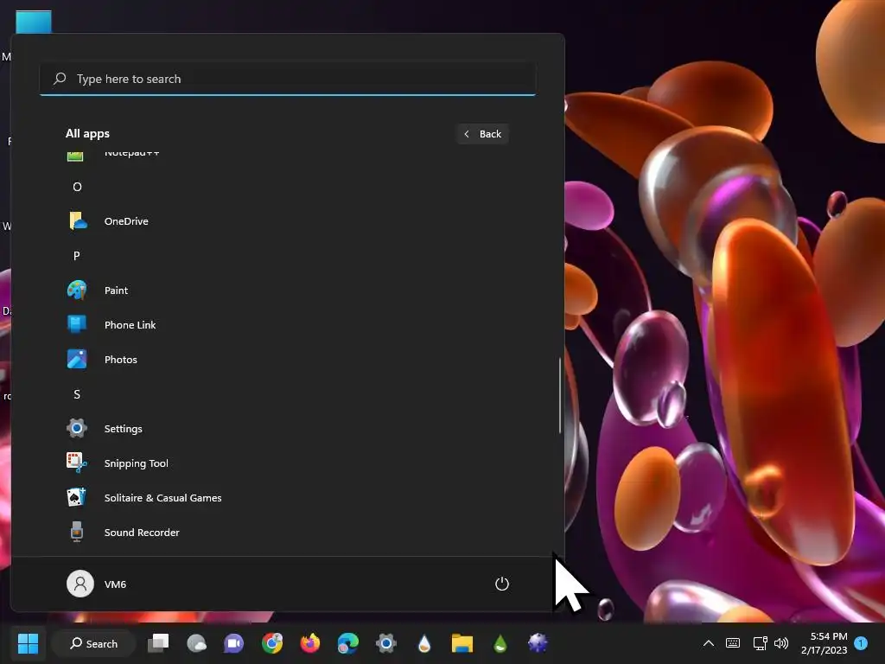Screen dimensions: 885x664
Task: Jump via the letter O header
Action: point(77,187)
